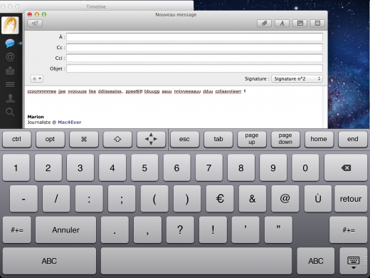Tap the end key
Screen dimensions: 370x278
pyautogui.click(x=353, y=139)
